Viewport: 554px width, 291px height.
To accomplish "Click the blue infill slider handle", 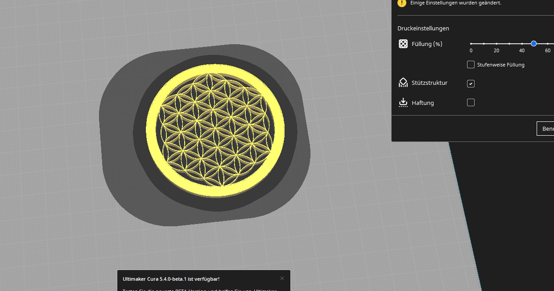I will click(534, 43).
